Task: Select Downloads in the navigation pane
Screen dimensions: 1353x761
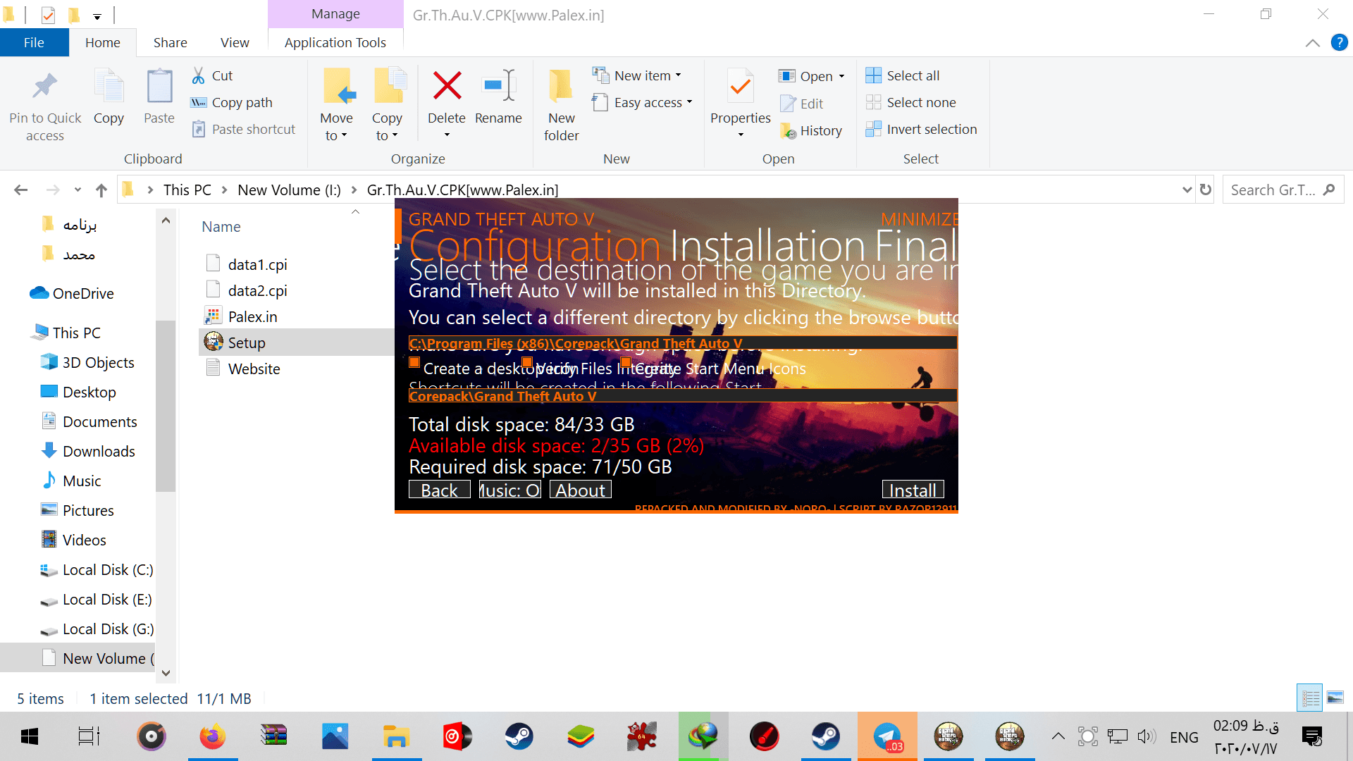Action: click(99, 451)
